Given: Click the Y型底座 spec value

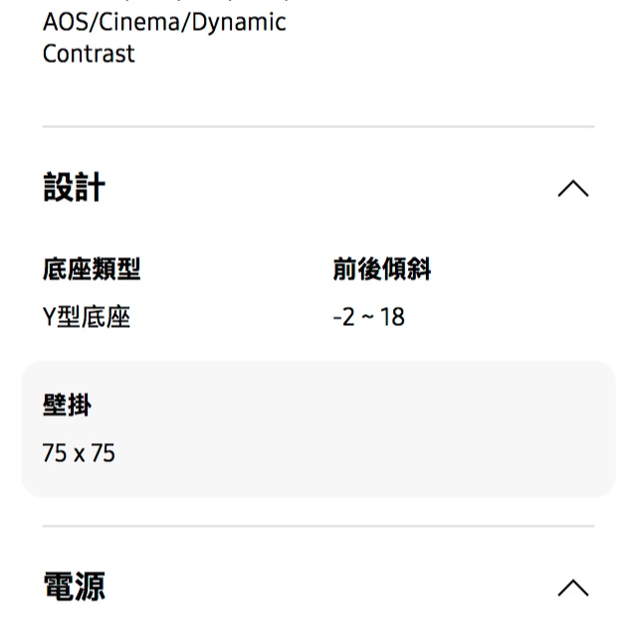Looking at the screenshot, I should coord(87,317).
